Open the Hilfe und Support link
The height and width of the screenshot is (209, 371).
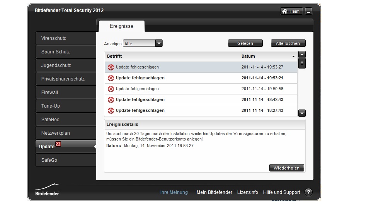click(x=281, y=192)
